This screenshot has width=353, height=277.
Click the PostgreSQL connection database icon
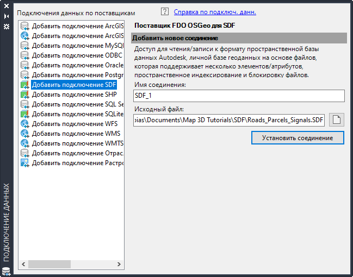click(25, 75)
